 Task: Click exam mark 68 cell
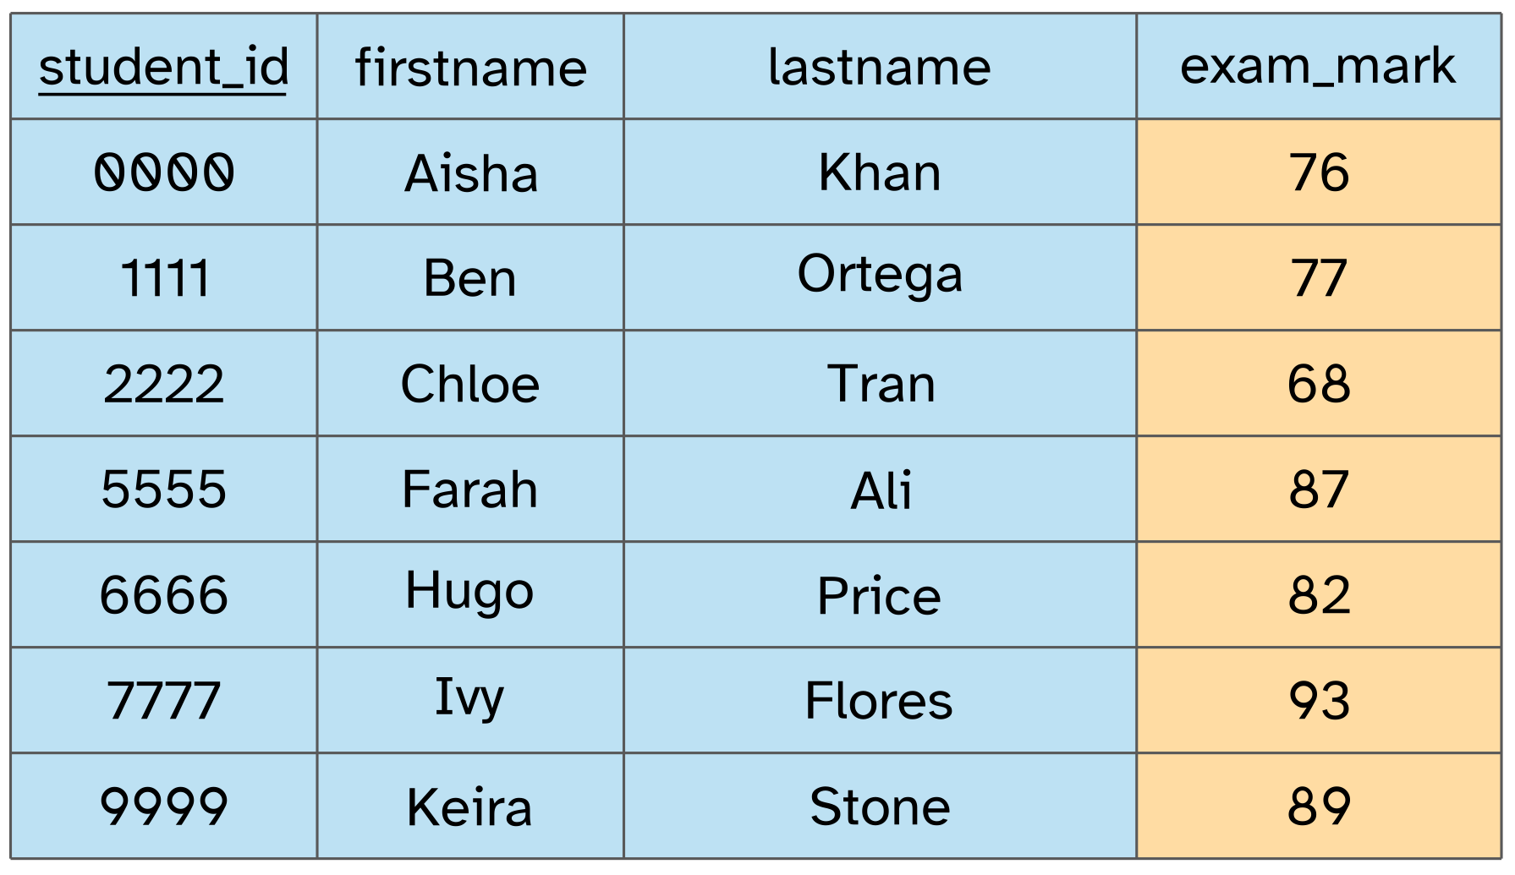pos(1319,383)
